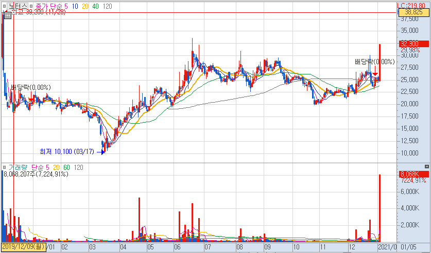
Task: Click the blue arrow marking the lowest price
Action: [x=100, y=152]
